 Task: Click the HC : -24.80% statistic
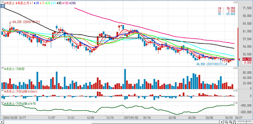227,14
